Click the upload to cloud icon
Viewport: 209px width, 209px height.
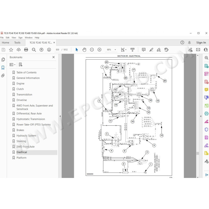pos(19,50)
